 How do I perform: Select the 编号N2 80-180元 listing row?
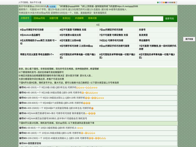pos(98,93)
